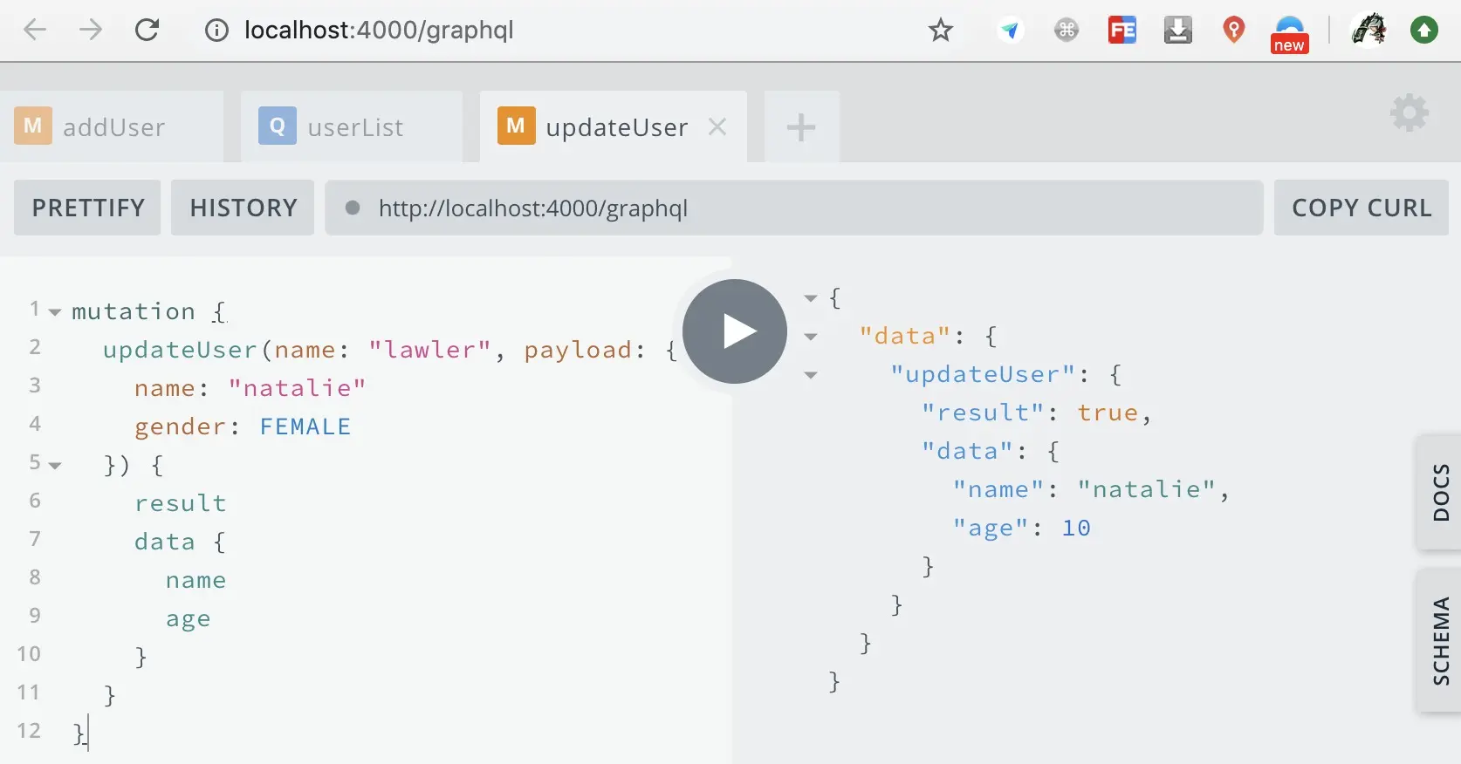Collapse the root response object
The width and height of the screenshot is (1461, 764).
(811, 298)
